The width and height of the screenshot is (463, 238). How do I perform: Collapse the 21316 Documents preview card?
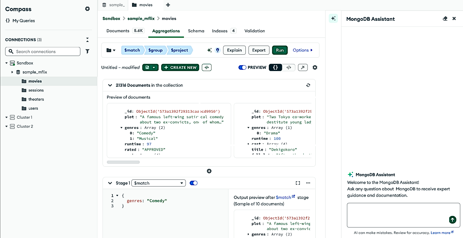click(110, 85)
